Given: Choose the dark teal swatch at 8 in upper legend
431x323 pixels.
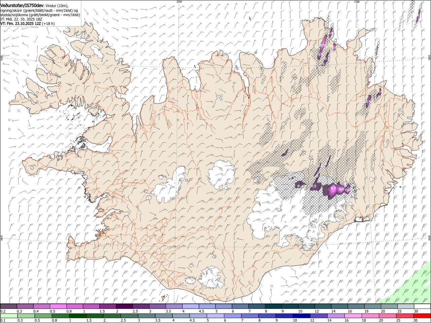Looking at the screenshot, I should [273, 307].
